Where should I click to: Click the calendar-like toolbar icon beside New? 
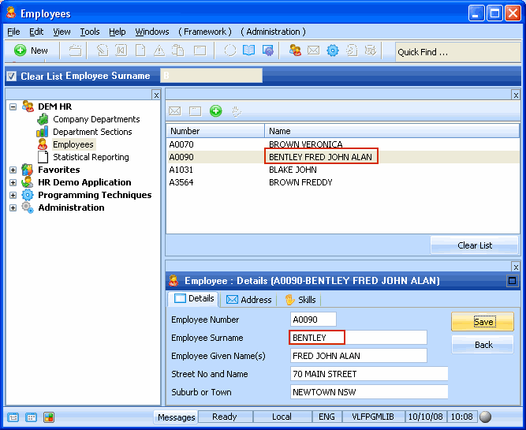click(x=75, y=50)
